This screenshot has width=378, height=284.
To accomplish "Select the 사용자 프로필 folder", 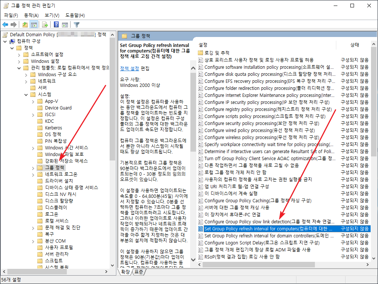I will (x=59, y=247).
